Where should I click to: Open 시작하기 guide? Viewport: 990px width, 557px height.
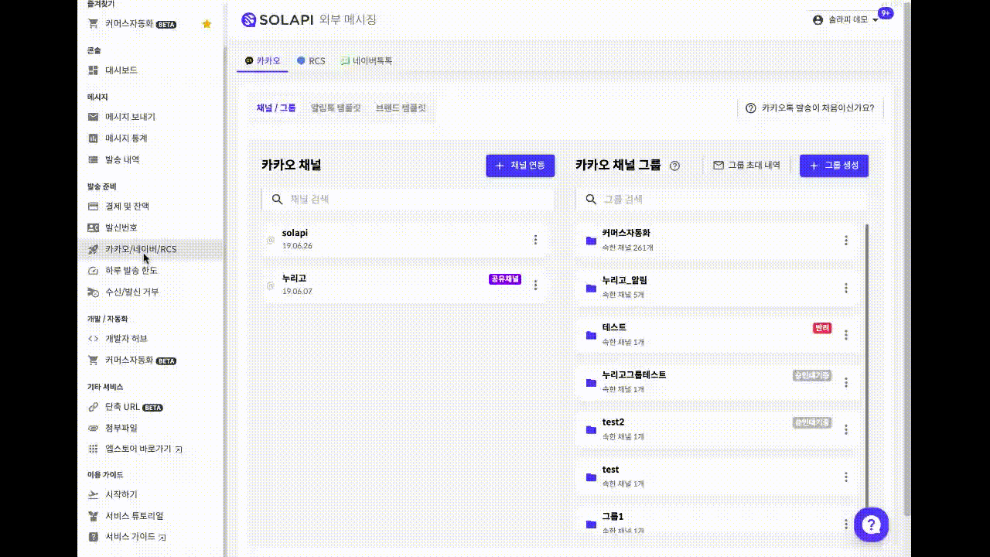coord(121,494)
